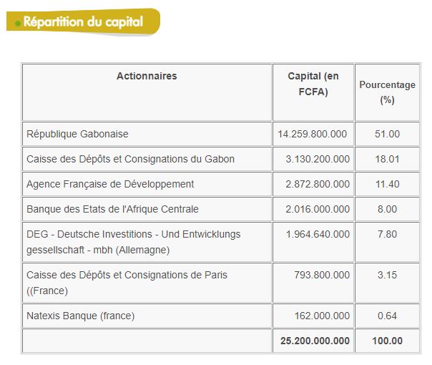Select the total capital 25.200.000.000 cell
Screen dimensions: 432x365
point(313,341)
